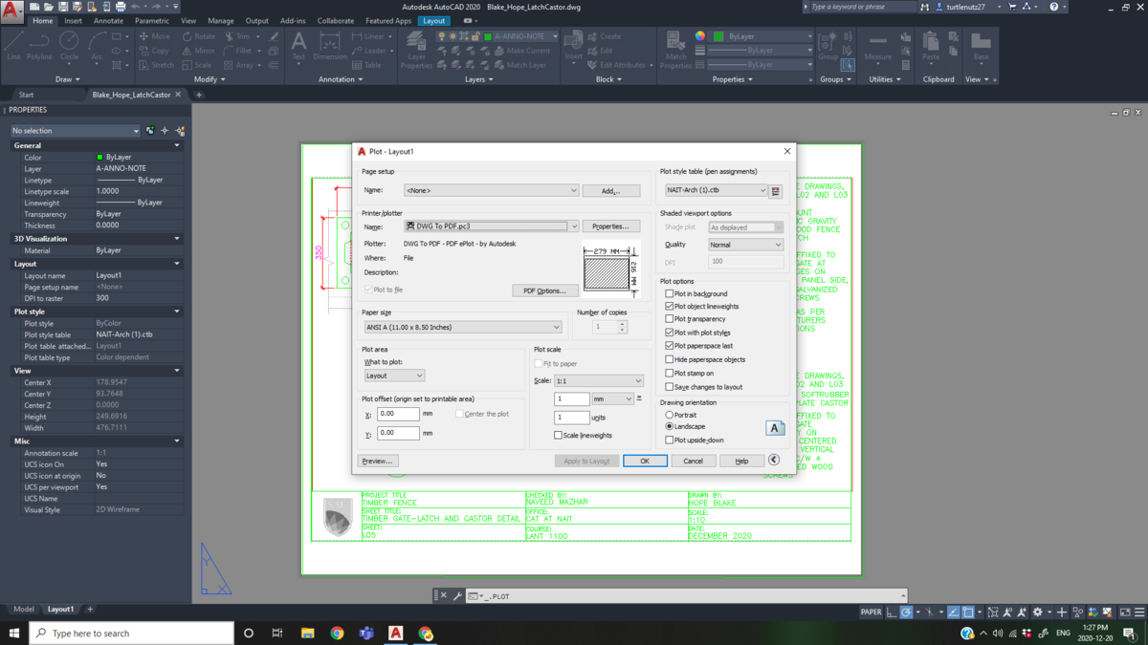The image size is (1148, 645).
Task: Expand the What to plot dropdown
Action: point(394,376)
